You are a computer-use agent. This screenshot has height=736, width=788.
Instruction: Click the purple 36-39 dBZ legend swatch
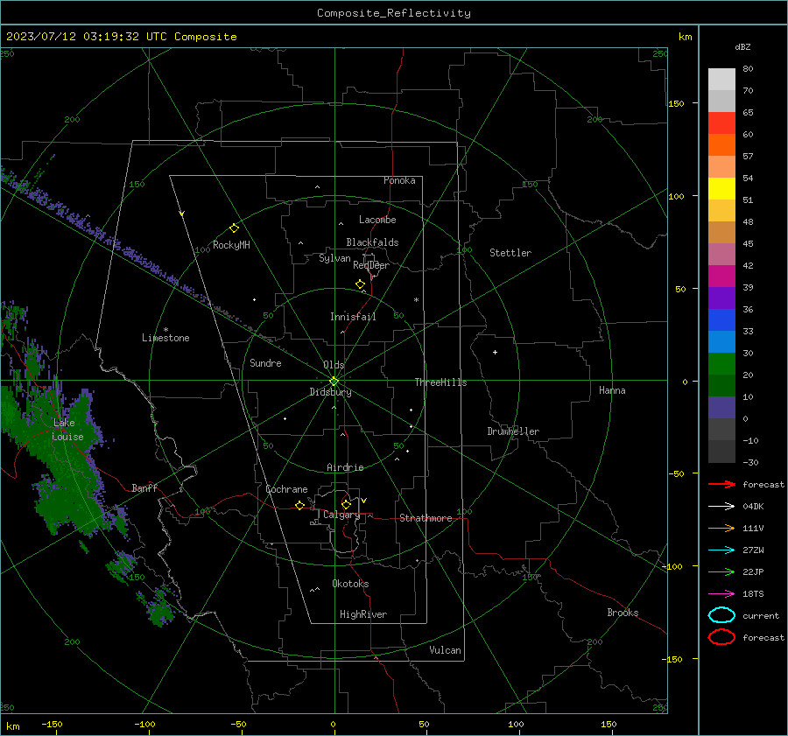click(x=721, y=298)
